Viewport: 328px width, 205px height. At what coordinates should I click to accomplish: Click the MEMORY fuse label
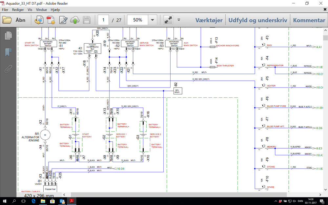(x=272, y=147)
